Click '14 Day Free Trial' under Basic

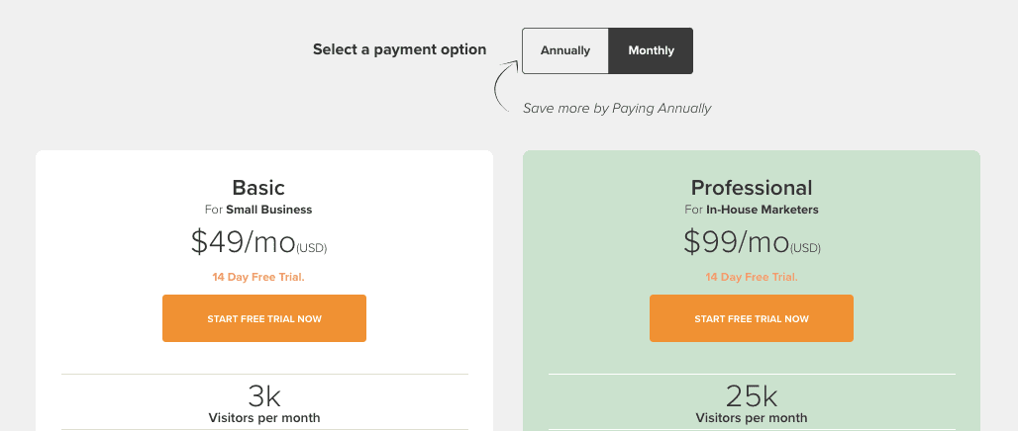[258, 277]
